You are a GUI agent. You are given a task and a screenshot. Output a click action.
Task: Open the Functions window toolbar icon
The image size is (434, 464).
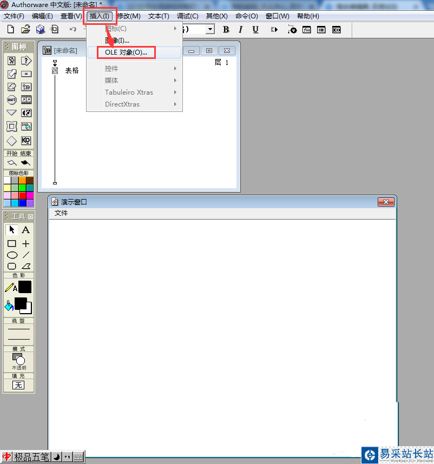point(307,30)
